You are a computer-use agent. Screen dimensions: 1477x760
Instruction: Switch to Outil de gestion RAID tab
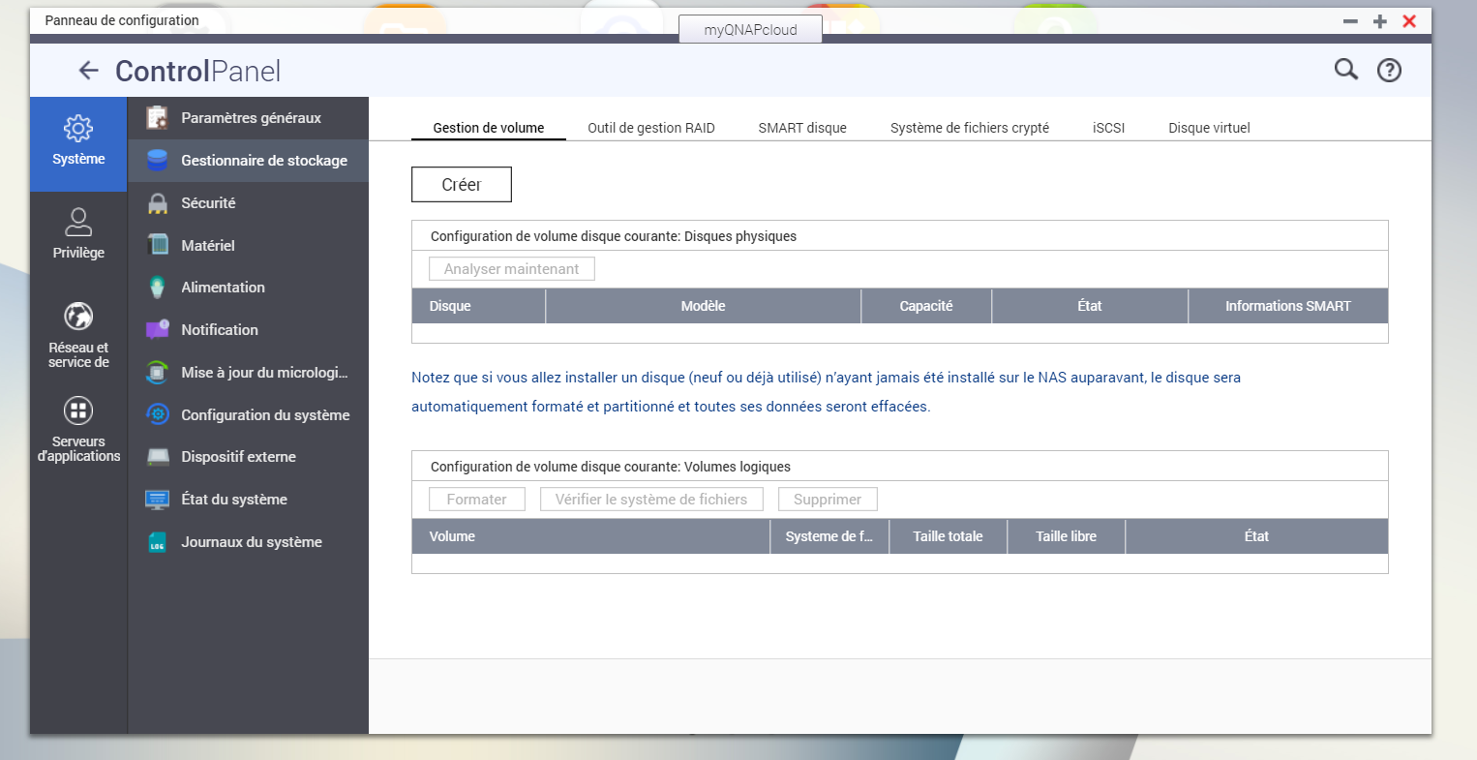(651, 128)
